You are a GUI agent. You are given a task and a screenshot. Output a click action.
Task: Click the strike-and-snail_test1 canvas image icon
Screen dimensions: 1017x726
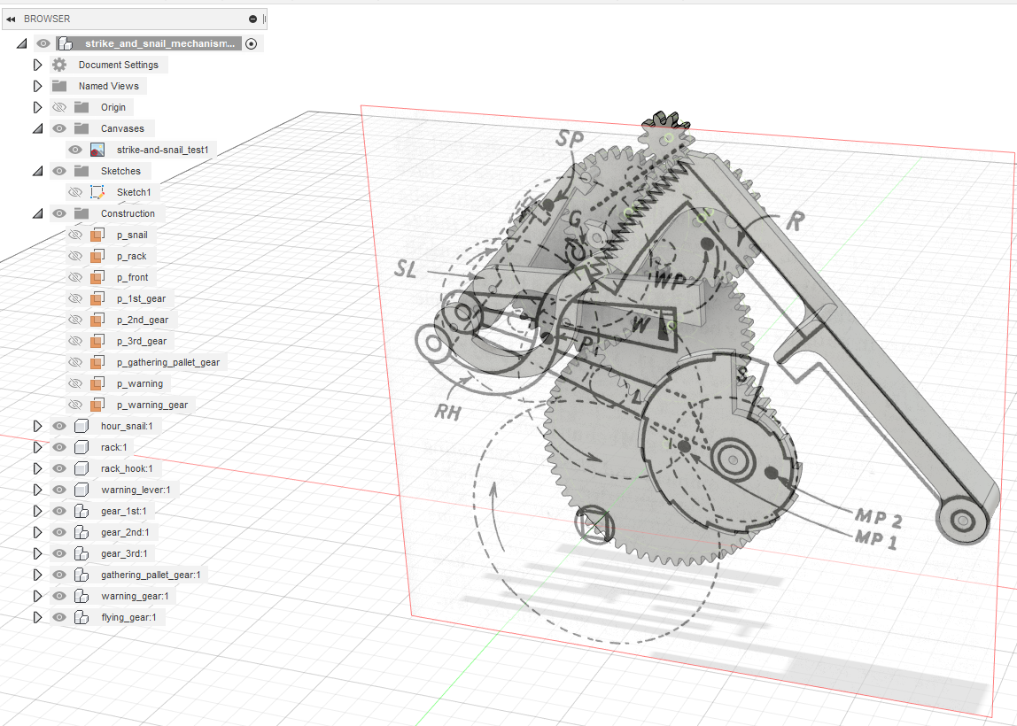(x=97, y=150)
